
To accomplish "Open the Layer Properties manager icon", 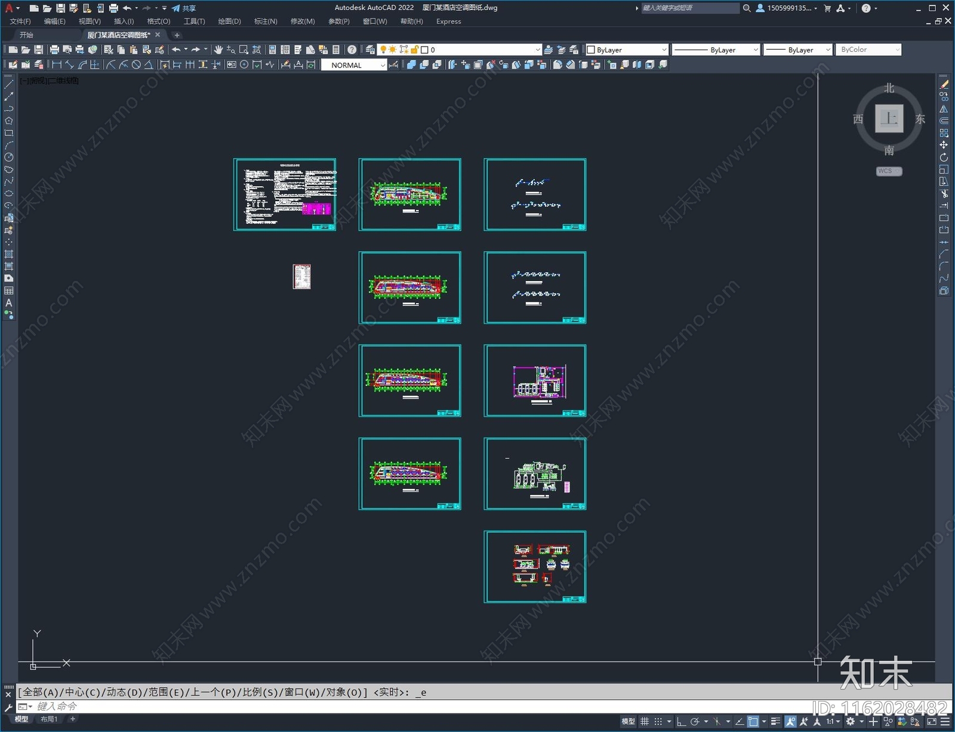I will [x=370, y=50].
